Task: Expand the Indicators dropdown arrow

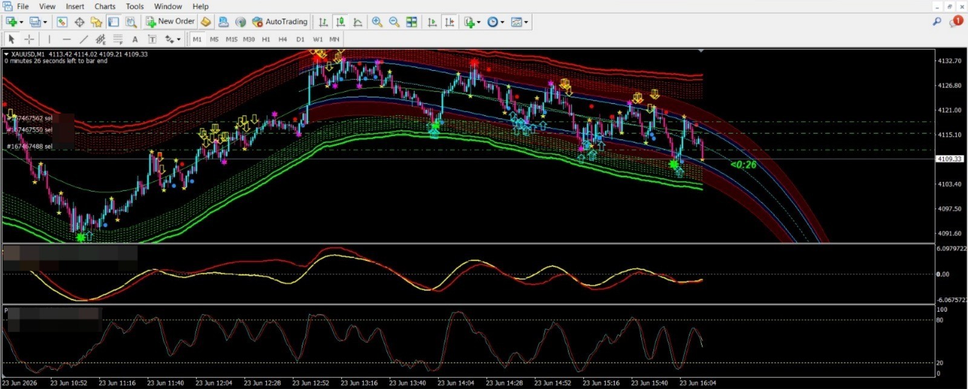Action: click(479, 22)
